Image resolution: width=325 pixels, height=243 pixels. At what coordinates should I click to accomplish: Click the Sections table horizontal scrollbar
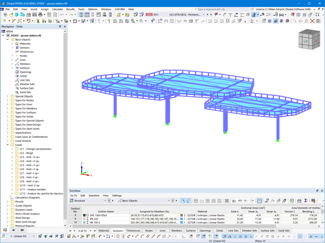click(x=194, y=226)
